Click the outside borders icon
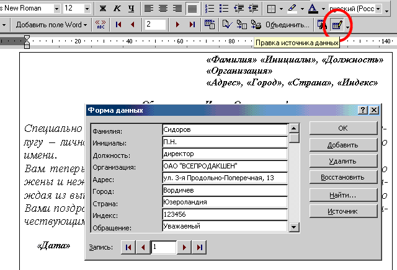Screen dimensions: 397x270 pyautogui.click(x=272, y=9)
